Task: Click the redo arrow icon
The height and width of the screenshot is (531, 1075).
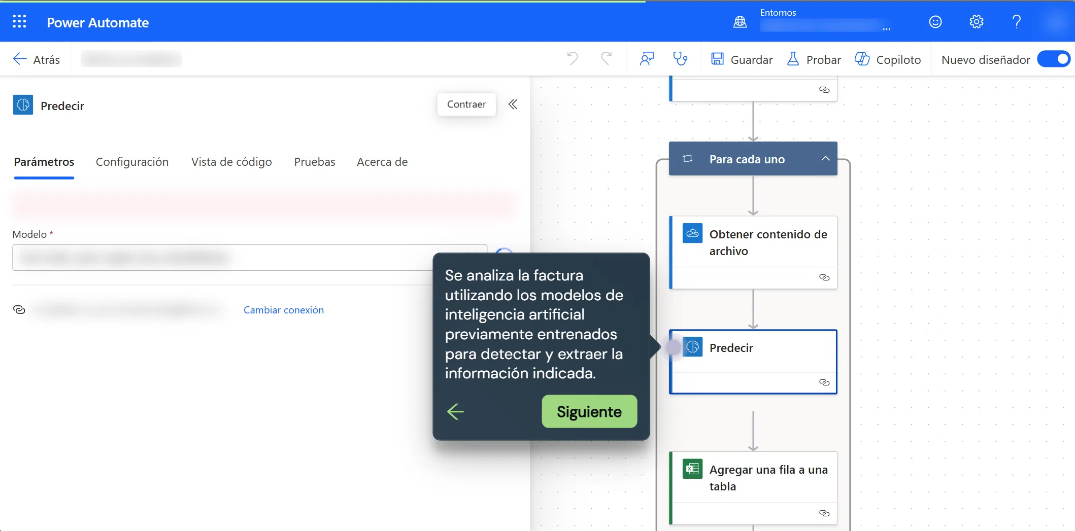Action: click(x=606, y=59)
